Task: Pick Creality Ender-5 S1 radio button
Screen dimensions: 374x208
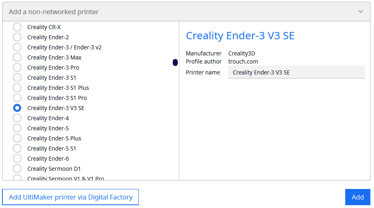Action: [x=17, y=149]
